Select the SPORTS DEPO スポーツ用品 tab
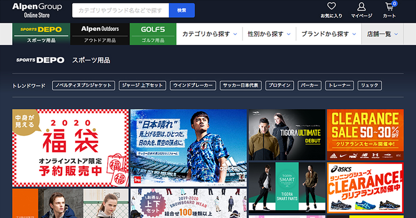416x218 pixels. [x=41, y=34]
